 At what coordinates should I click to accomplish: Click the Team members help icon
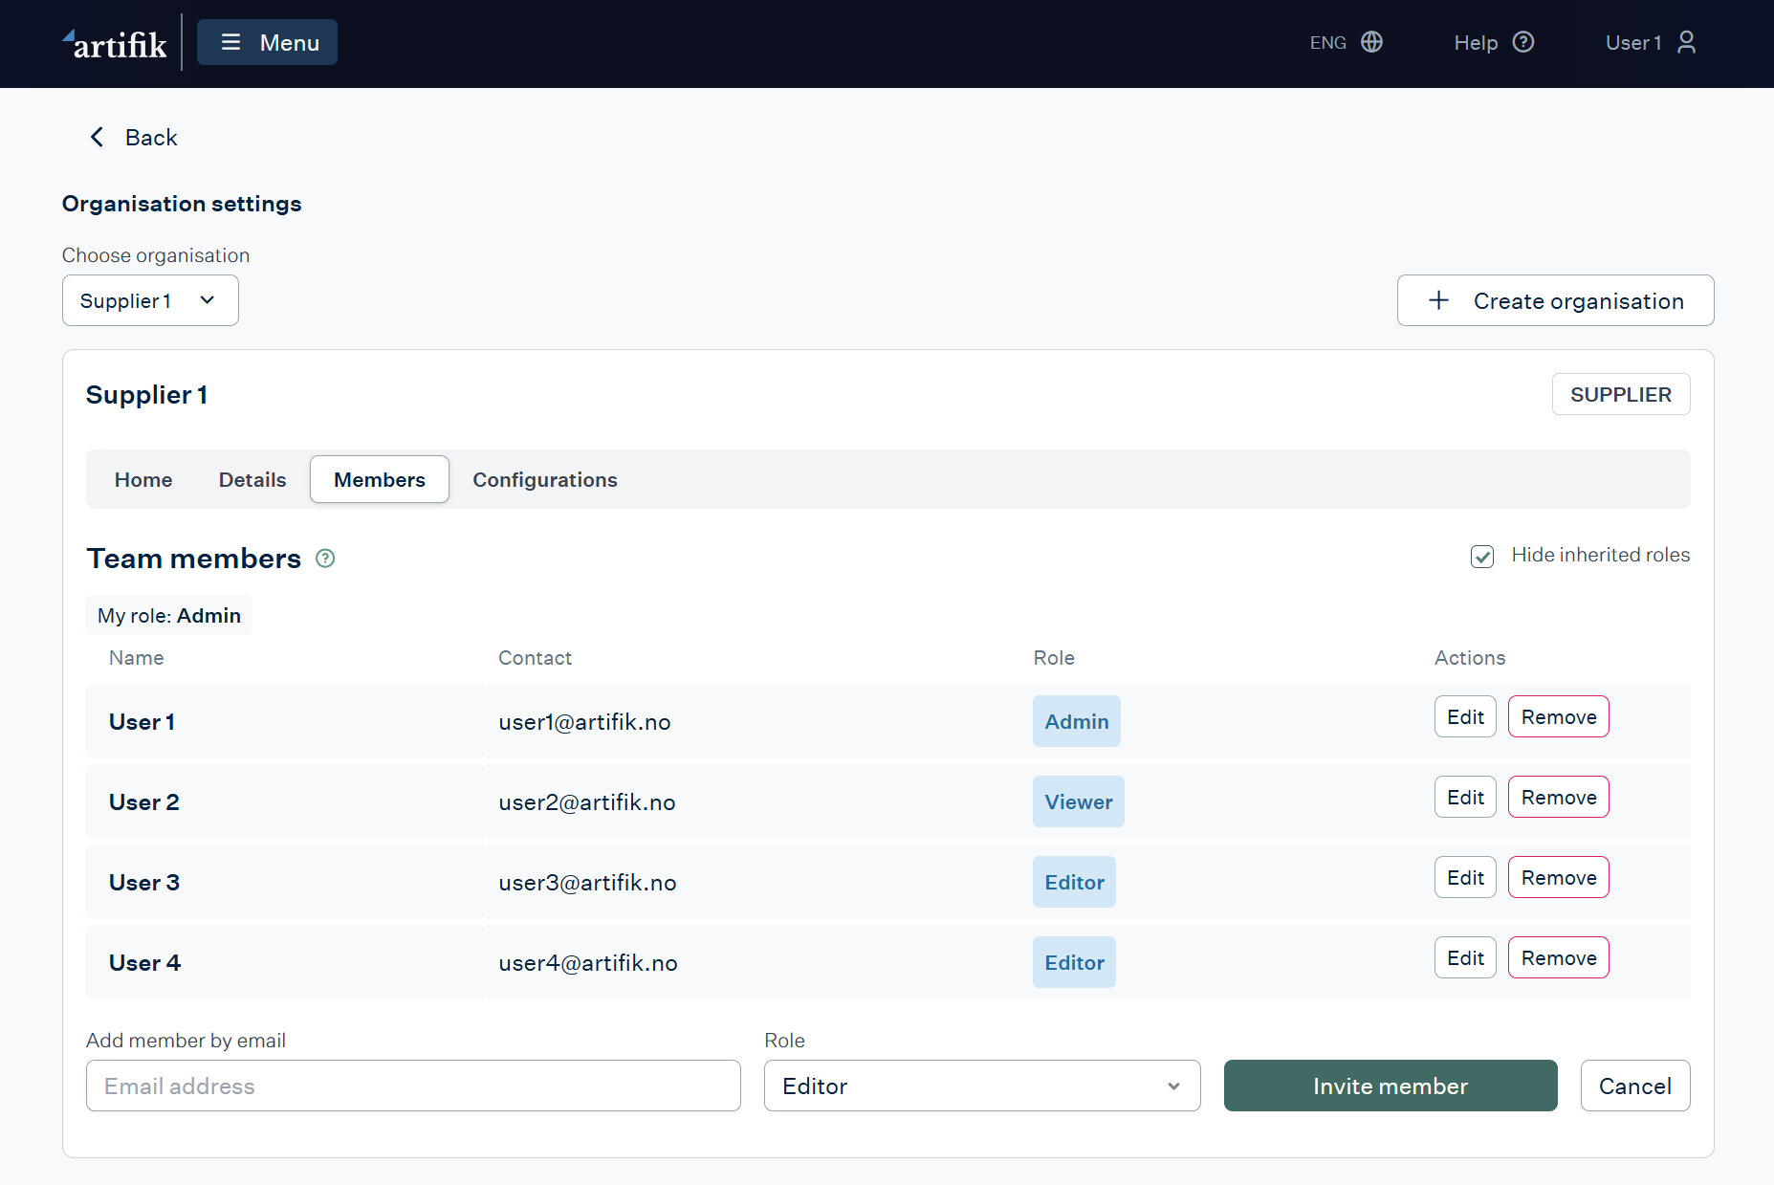[325, 559]
